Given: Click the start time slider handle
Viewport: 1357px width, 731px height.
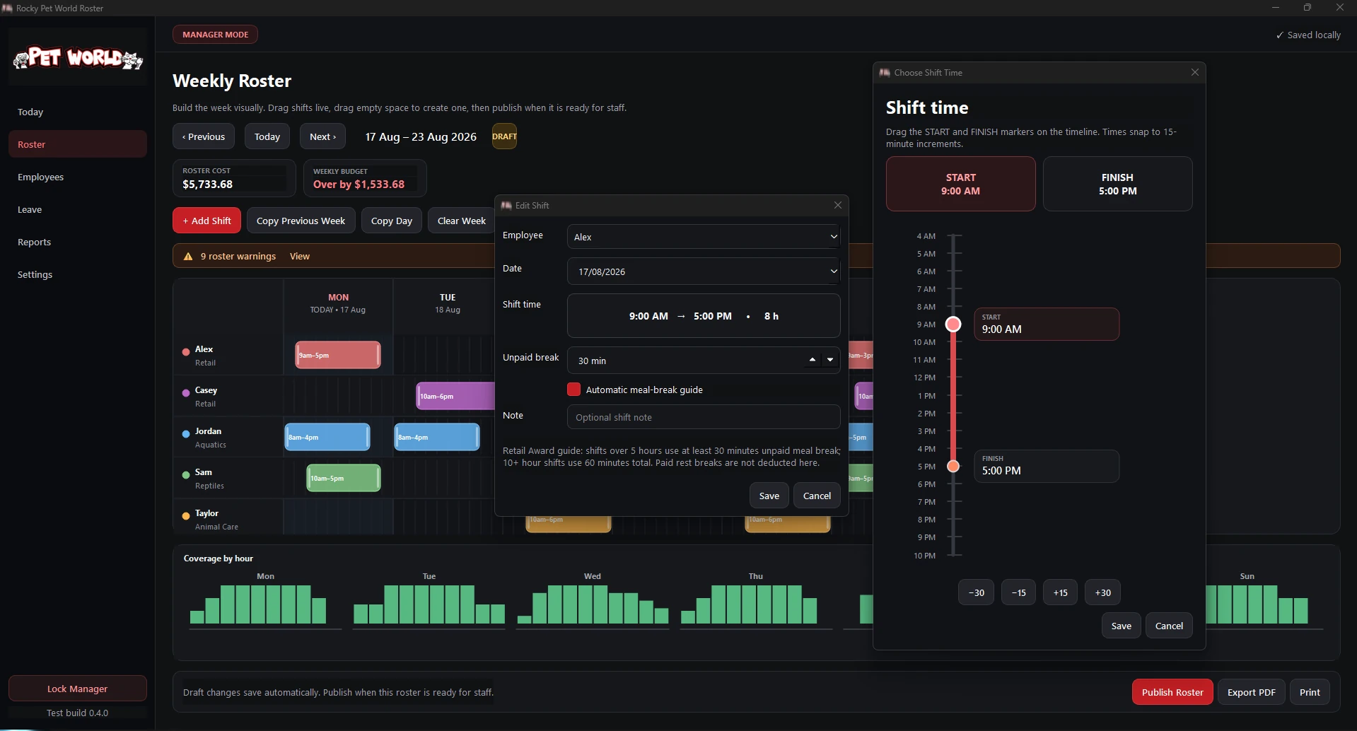Looking at the screenshot, I should pyautogui.click(x=953, y=324).
